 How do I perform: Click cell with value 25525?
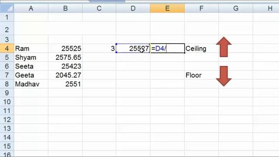click(65, 48)
